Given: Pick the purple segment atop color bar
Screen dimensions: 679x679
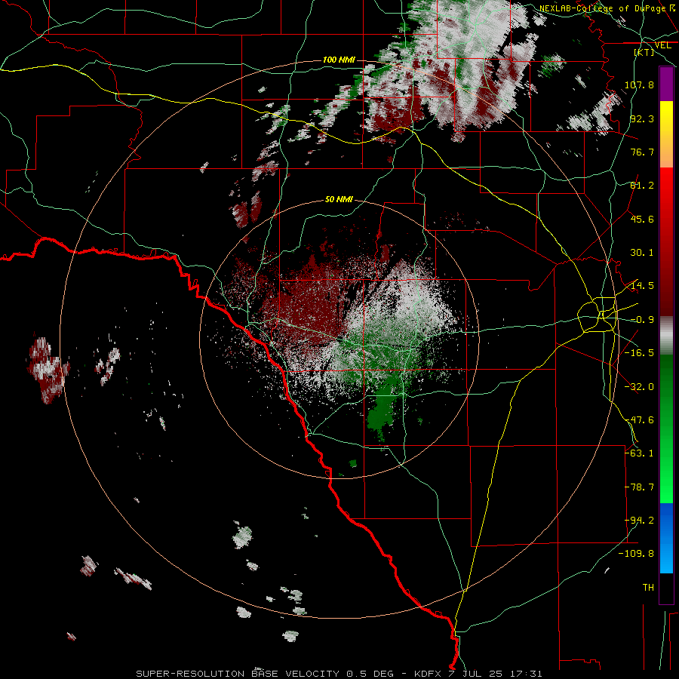Looking at the screenshot, I should click(x=666, y=84).
